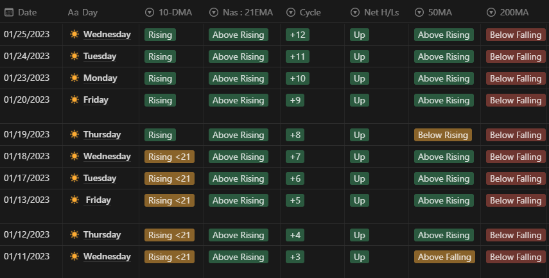Click 50MA Above Rising tag in 01/20/2023 row
The height and width of the screenshot is (278, 549).
[x=444, y=100]
